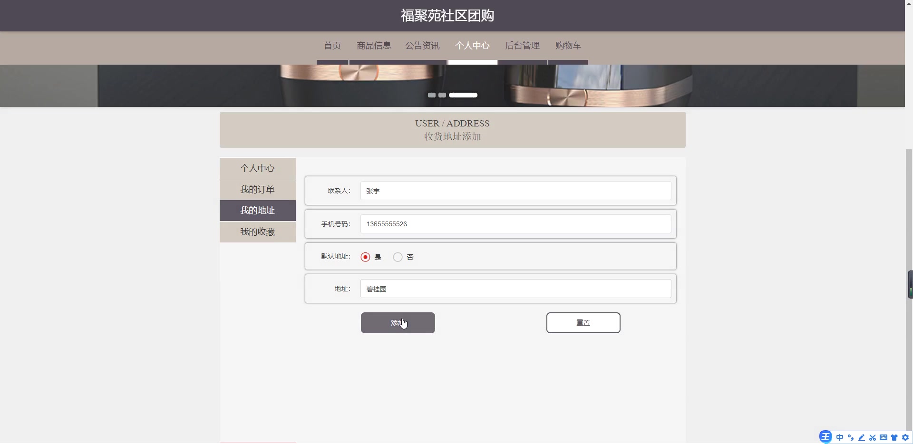Open input method skin (t-shirt) icon

point(894,437)
